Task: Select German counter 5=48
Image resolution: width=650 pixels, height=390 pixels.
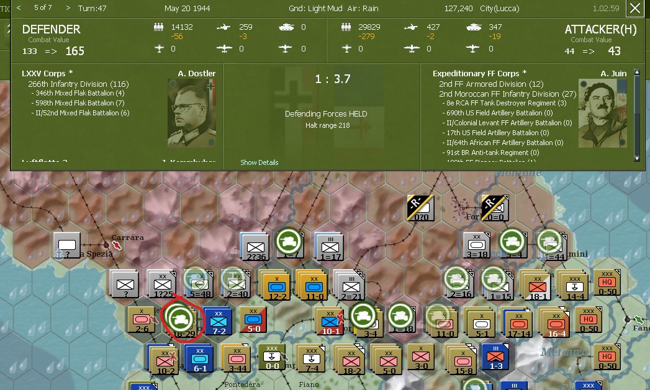Action: [x=199, y=285]
